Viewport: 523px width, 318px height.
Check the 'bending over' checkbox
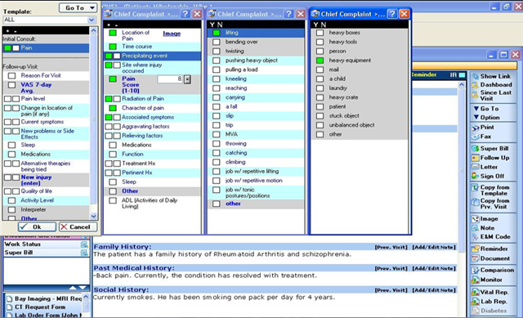pyautogui.click(x=217, y=42)
